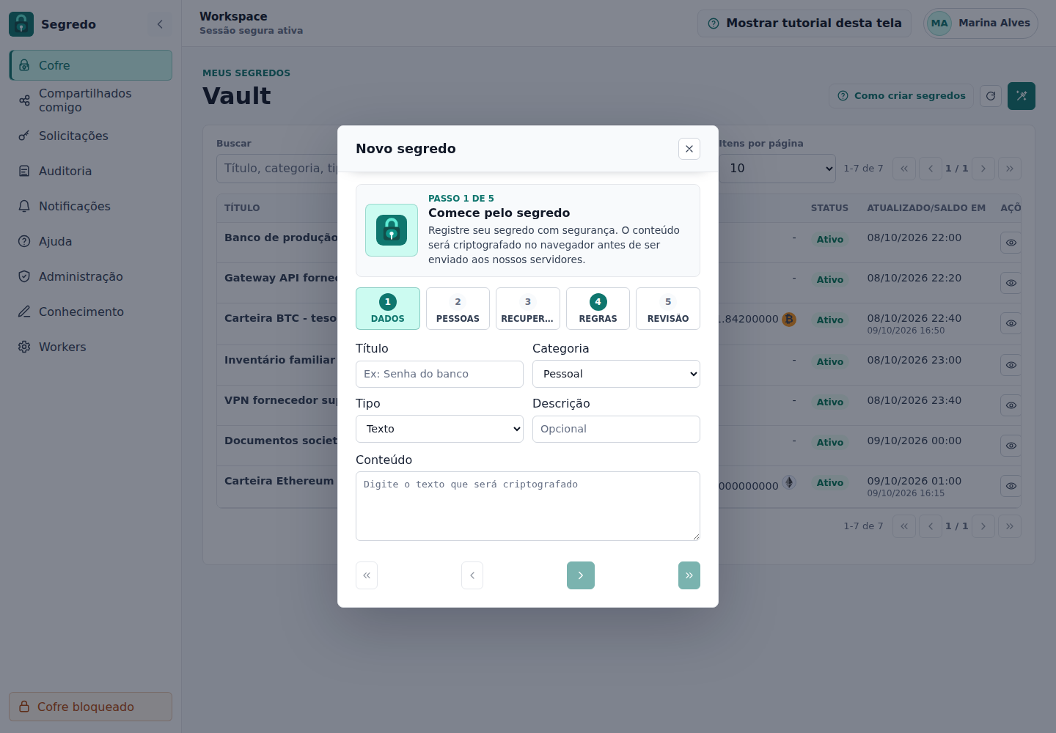Screen dimensions: 1056x733
Task: Open the Ajuda section
Action: [x=91, y=241]
